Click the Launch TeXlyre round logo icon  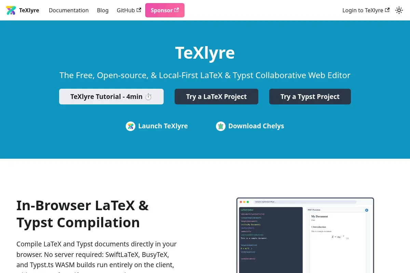(131, 126)
